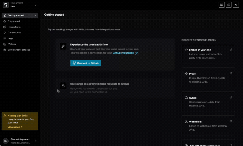Open the Embed in your app card
The width and height of the screenshot is (243, 146).
[208, 54]
